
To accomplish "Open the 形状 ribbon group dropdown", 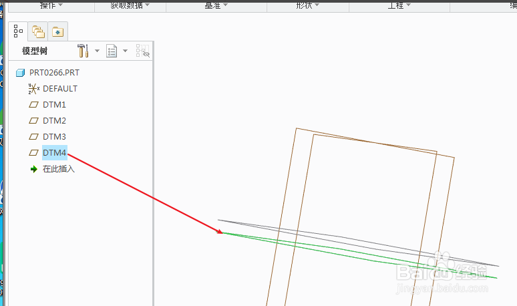I will [x=307, y=5].
